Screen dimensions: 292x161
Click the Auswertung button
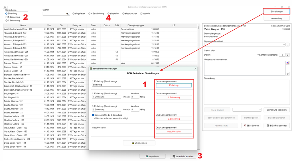pyautogui.click(x=277, y=18)
